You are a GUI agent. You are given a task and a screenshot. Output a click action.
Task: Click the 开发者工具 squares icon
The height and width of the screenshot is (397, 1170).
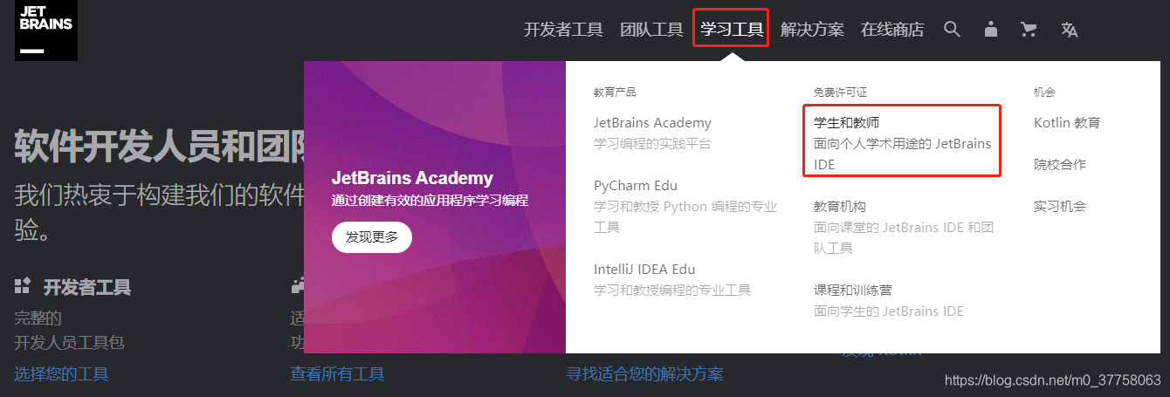point(23,285)
